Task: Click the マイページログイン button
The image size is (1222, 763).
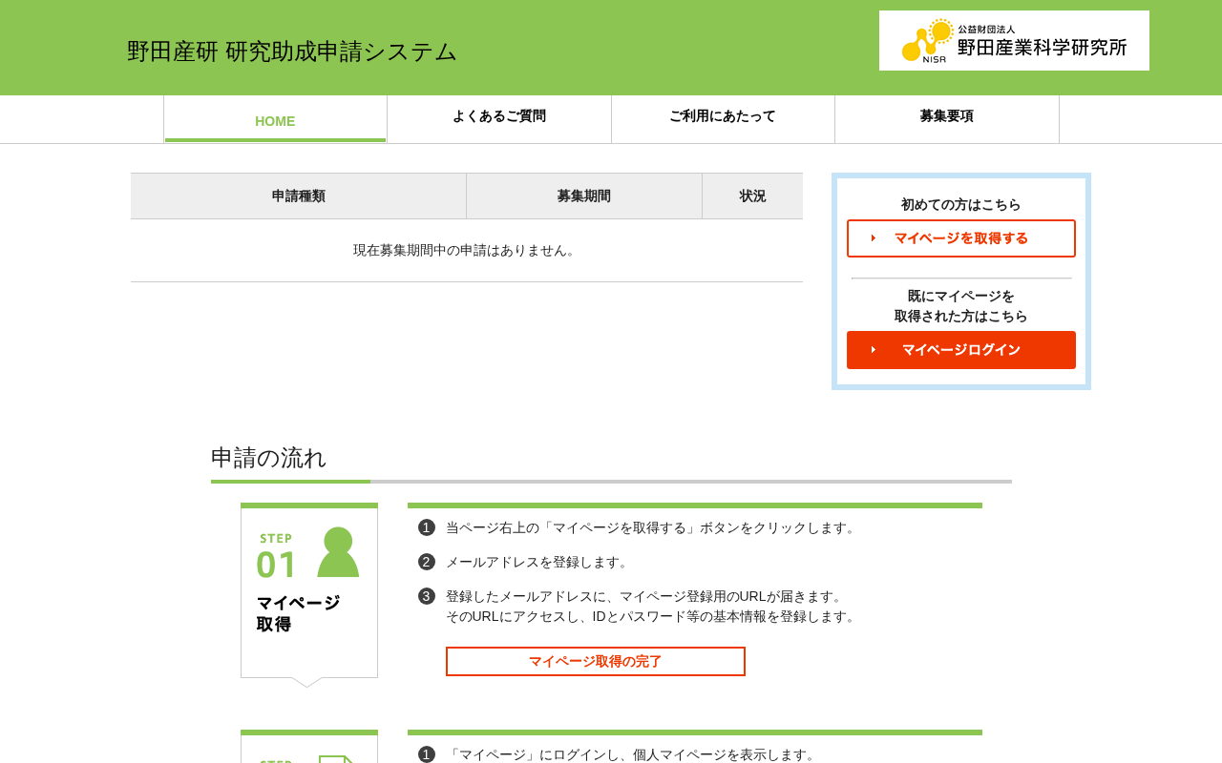Action: (961, 350)
